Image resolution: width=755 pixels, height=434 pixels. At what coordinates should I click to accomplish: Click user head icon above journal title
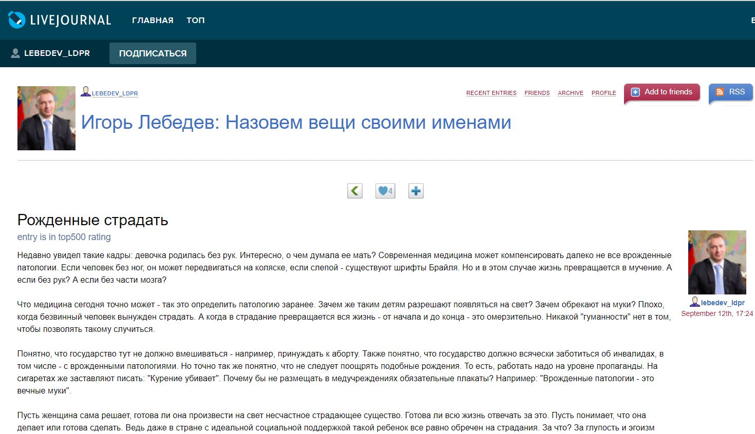coord(86,92)
